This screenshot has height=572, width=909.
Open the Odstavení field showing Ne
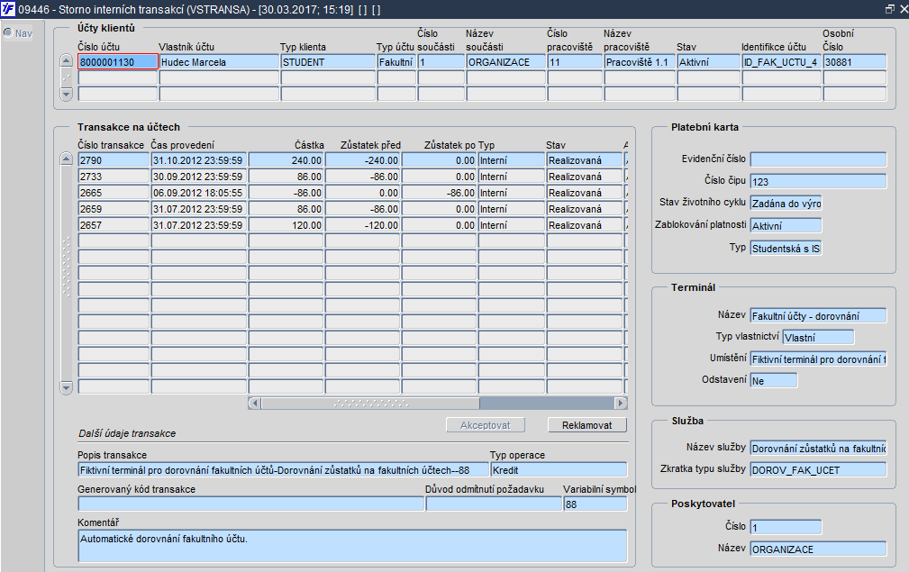coord(774,380)
